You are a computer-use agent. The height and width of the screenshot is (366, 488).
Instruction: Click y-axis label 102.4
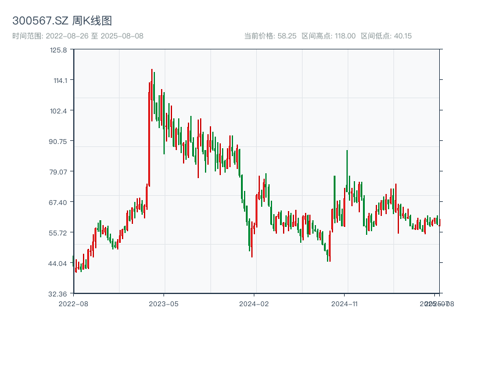point(58,111)
